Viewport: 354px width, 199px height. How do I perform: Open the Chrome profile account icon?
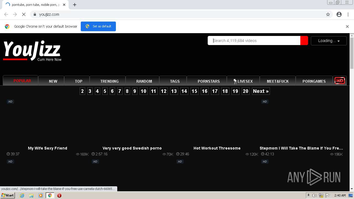339,14
